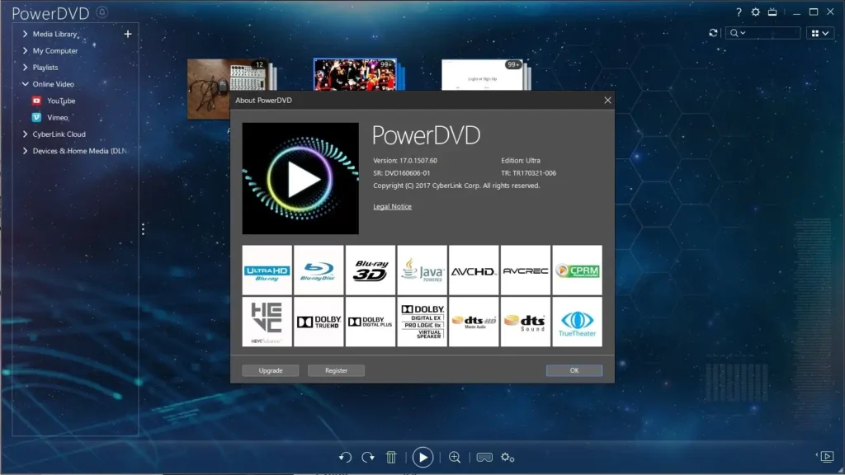The height and width of the screenshot is (475, 845).
Task: Start playback with the Play button
Action: 422,457
